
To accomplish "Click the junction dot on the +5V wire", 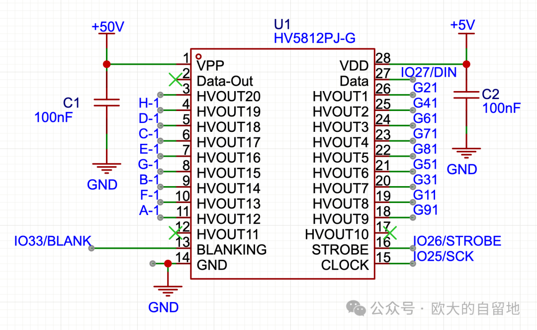I will point(466,64).
